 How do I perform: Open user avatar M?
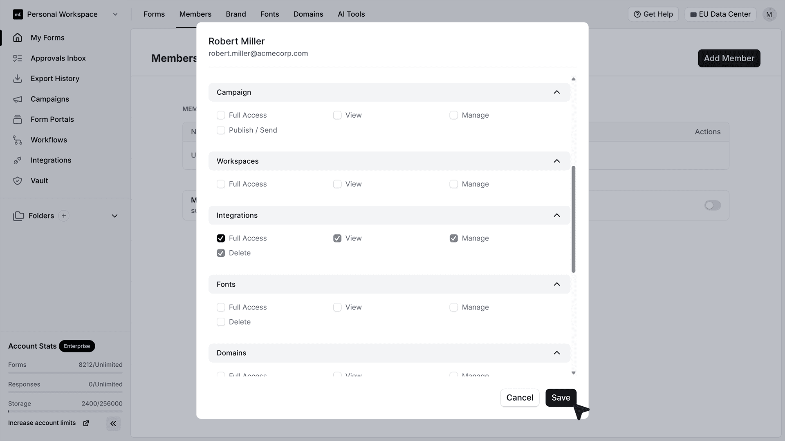(769, 14)
